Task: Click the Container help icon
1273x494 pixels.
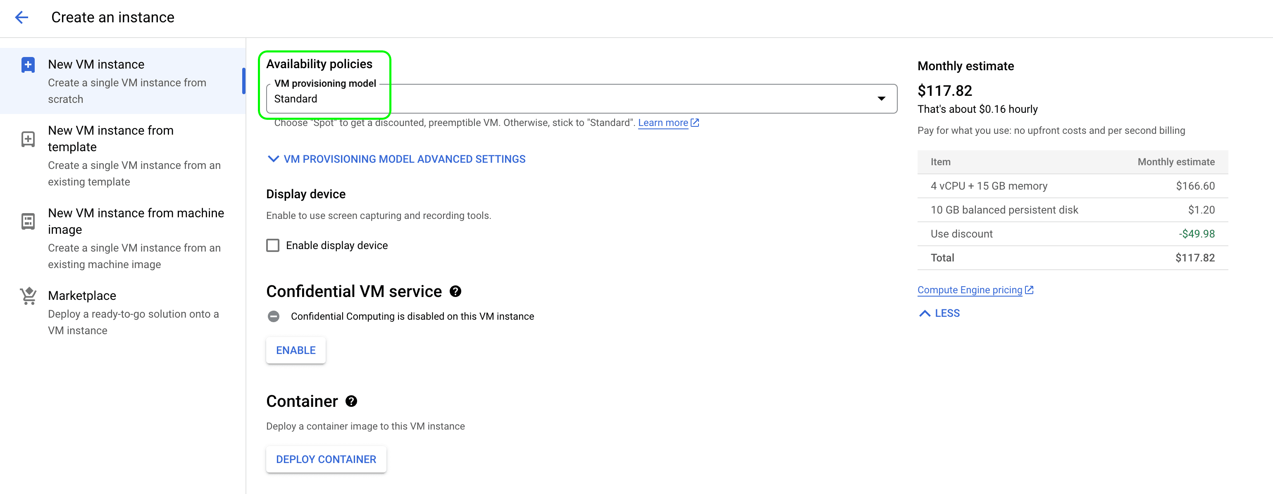Action: pos(351,401)
